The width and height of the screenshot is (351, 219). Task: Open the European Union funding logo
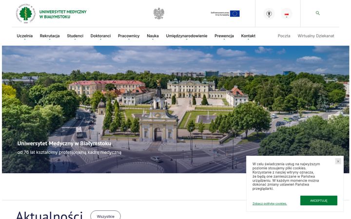click(225, 14)
